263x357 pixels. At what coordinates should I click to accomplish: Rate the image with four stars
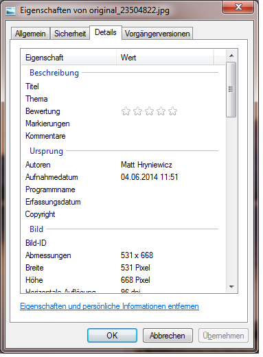(x=161, y=111)
